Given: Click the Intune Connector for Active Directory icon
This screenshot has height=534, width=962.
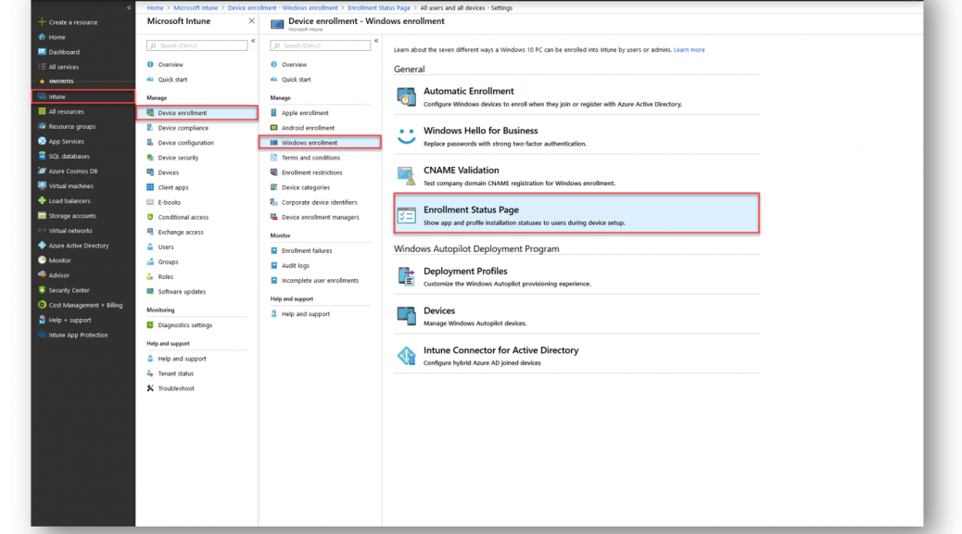Looking at the screenshot, I should [406, 355].
